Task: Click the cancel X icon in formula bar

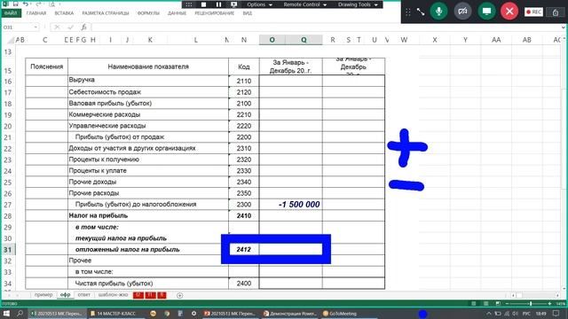Action: click(x=57, y=27)
